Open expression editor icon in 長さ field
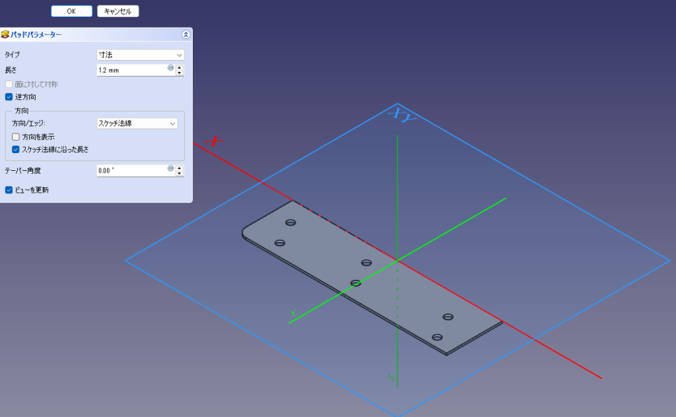The width and height of the screenshot is (676, 417). [x=170, y=67]
